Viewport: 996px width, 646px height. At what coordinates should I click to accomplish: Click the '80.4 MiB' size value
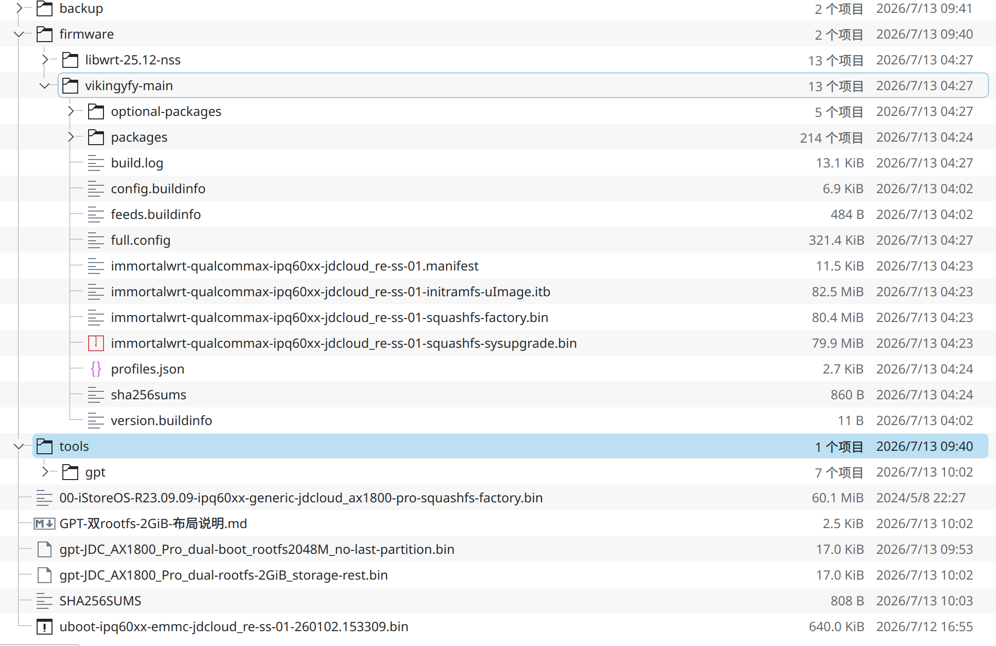pyautogui.click(x=838, y=318)
